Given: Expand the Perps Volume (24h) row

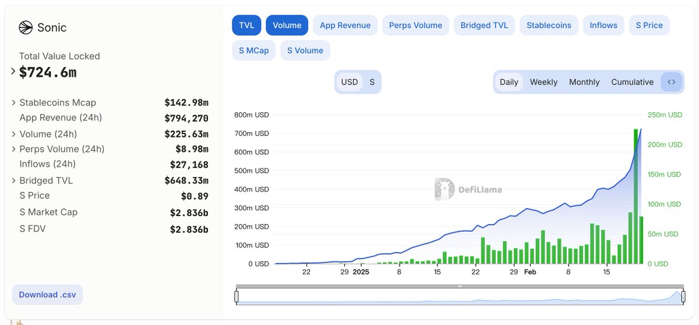Looking at the screenshot, I should 13,149.
